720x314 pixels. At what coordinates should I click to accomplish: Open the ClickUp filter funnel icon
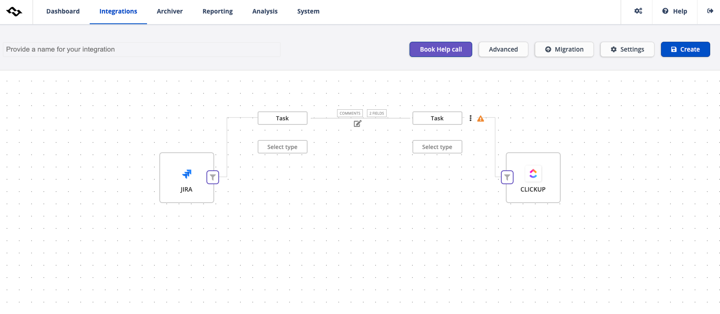pyautogui.click(x=507, y=177)
